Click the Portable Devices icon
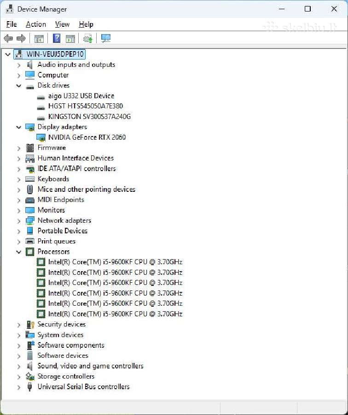This screenshot has width=348, height=415. pos(30,231)
